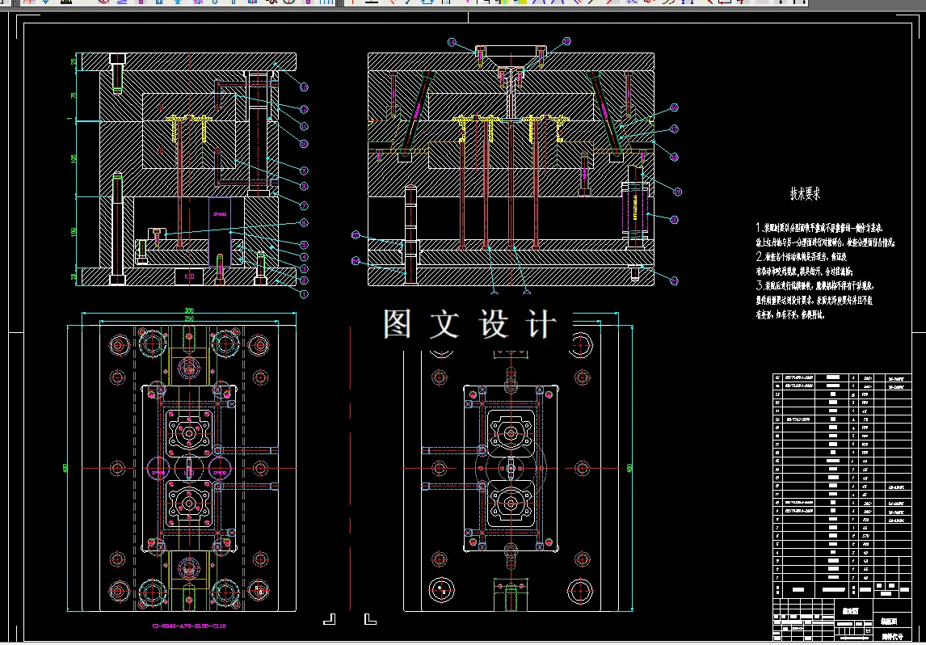Select technical requirement note number 2 line

(802, 257)
